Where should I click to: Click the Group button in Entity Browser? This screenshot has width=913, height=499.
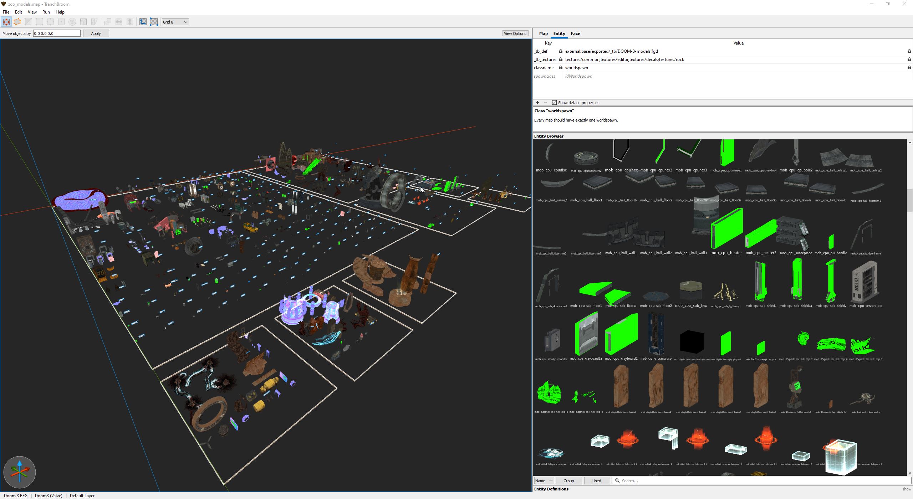coord(568,481)
